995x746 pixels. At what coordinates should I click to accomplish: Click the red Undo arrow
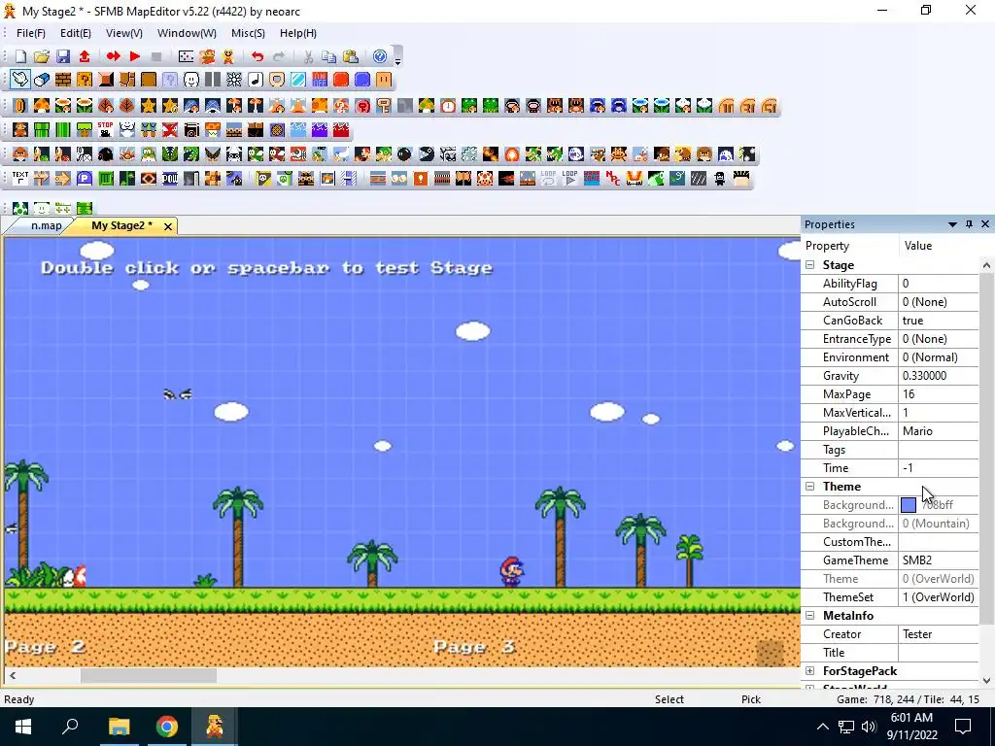pos(257,56)
